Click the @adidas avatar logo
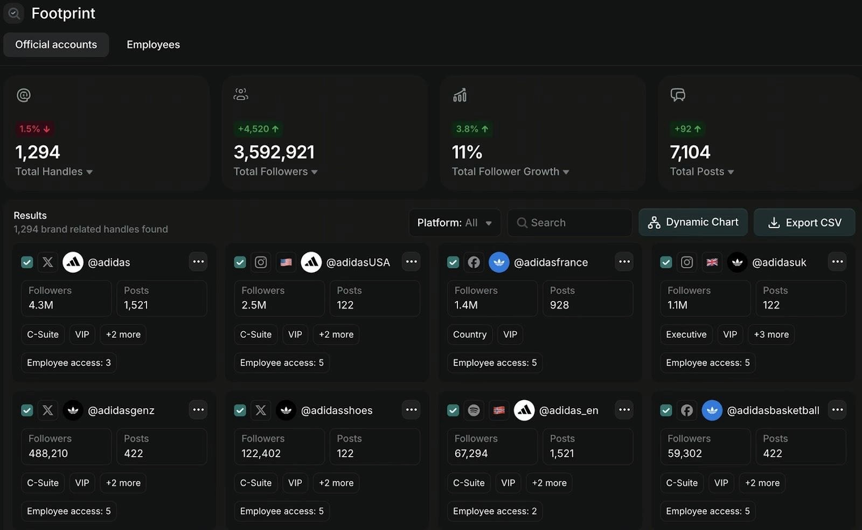The height and width of the screenshot is (530, 862). (73, 262)
